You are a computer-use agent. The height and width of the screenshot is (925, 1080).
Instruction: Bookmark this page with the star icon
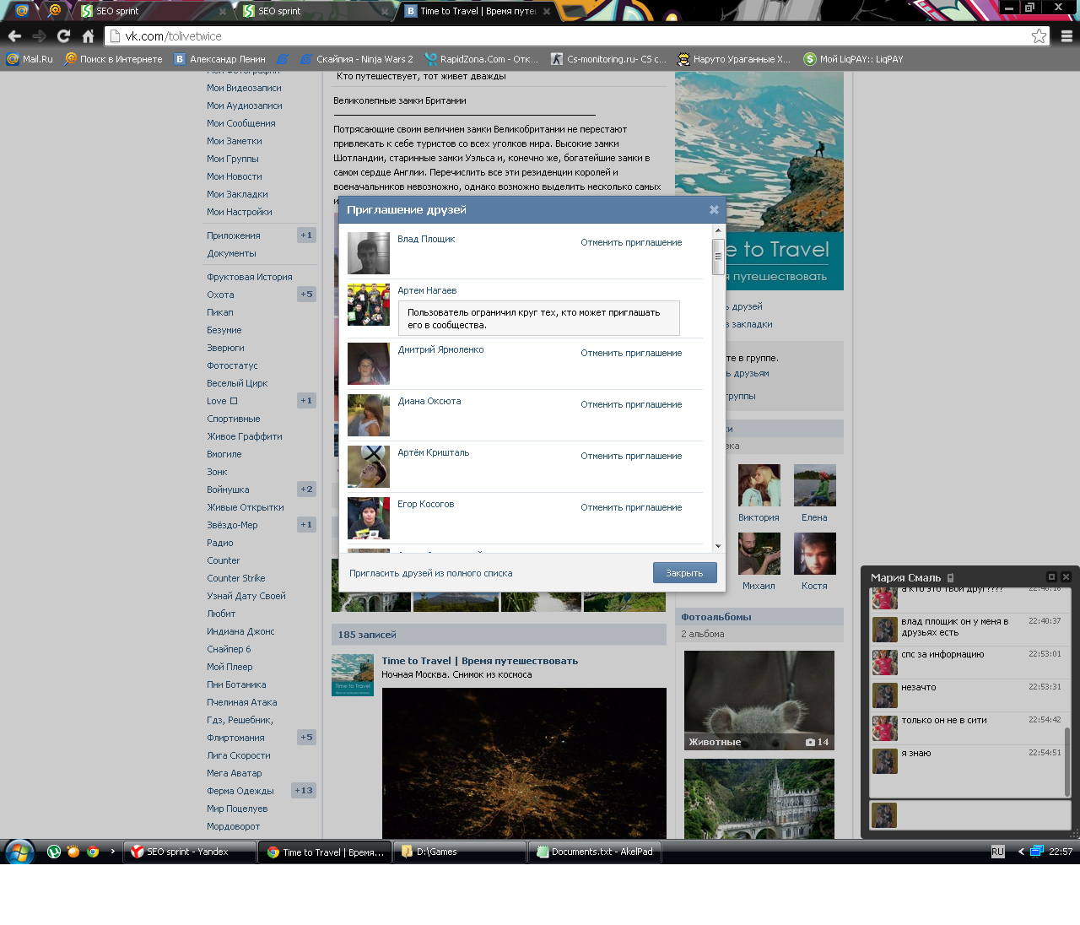[1039, 36]
